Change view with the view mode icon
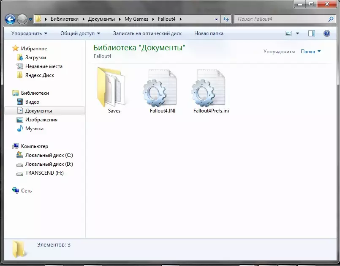340x266 pixels. 288,33
